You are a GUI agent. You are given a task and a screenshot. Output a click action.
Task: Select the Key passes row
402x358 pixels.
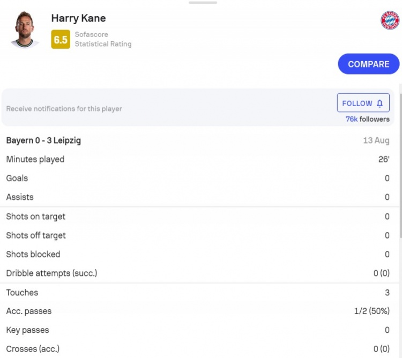(198, 330)
